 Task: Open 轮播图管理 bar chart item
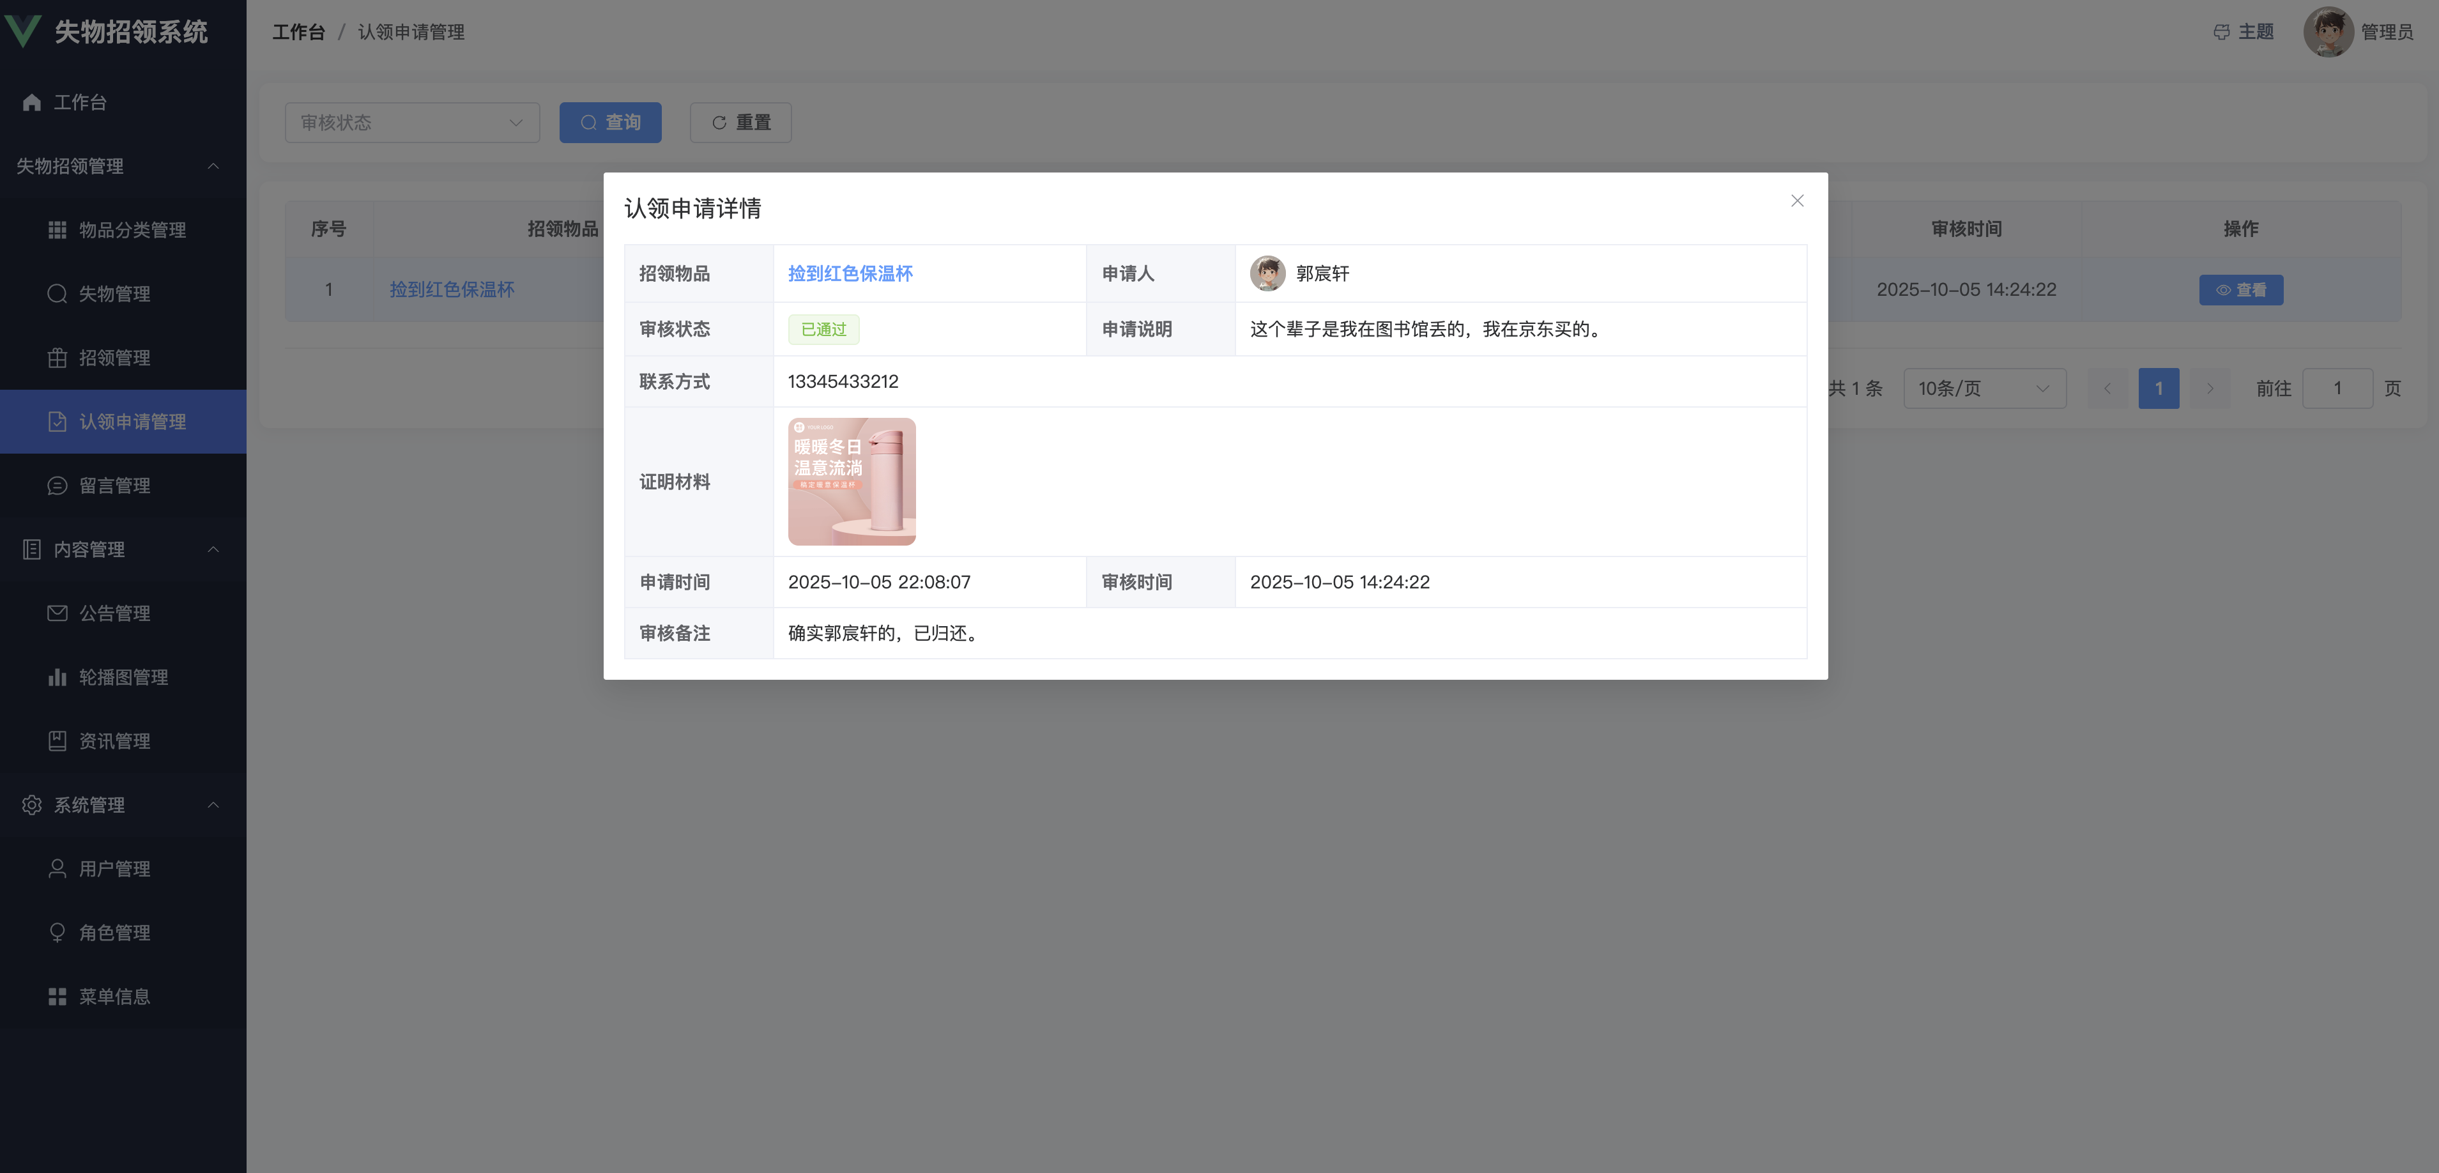pyautogui.click(x=57, y=677)
